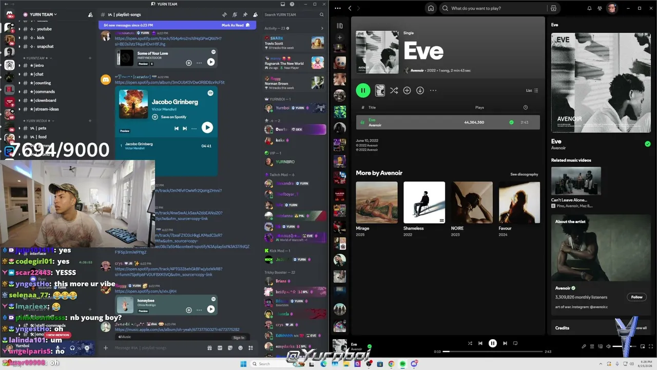657x370 pixels.
Task: See discography of Avenoir
Action: pyautogui.click(x=524, y=174)
